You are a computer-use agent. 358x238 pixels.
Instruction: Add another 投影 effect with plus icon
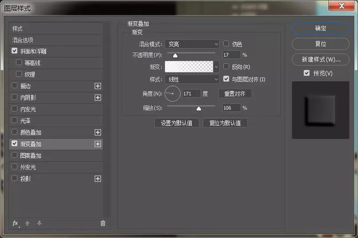point(98,179)
